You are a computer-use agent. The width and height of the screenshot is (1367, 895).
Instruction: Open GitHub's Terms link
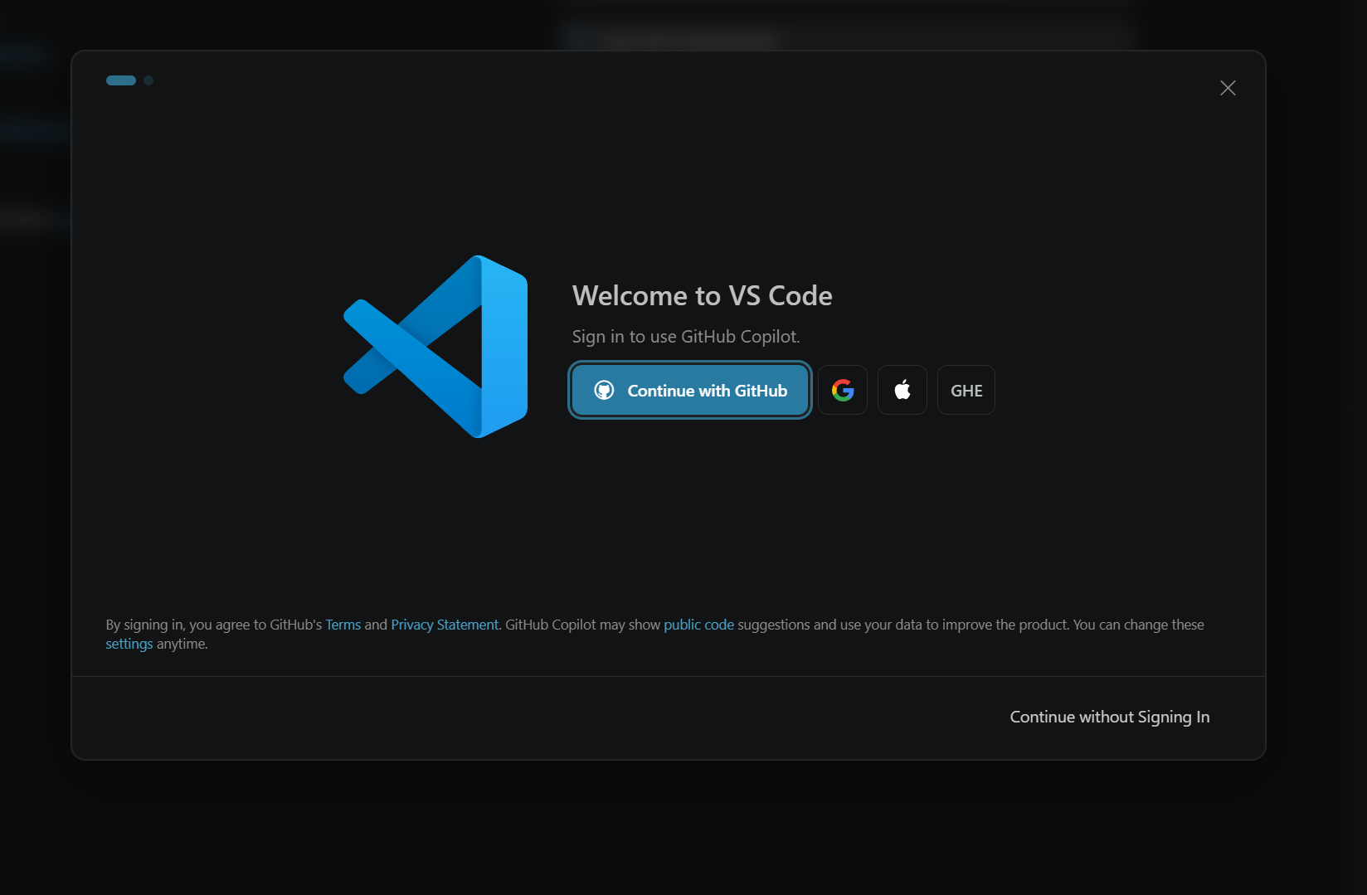coord(343,625)
